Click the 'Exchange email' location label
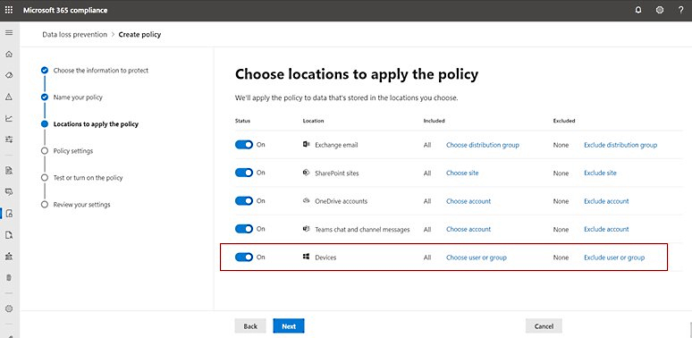692x338 pixels. [x=336, y=145]
